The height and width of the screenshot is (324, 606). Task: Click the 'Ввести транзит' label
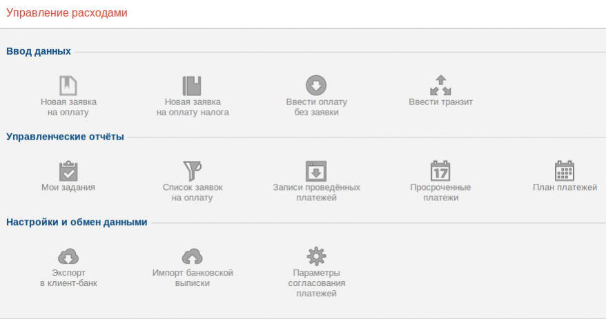coord(440,102)
